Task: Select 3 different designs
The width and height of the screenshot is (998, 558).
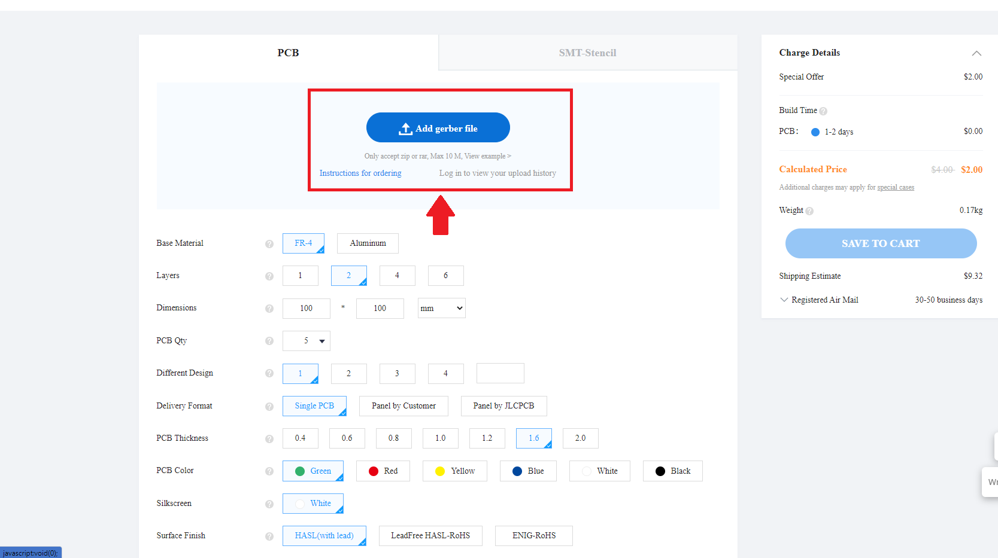Action: click(397, 373)
